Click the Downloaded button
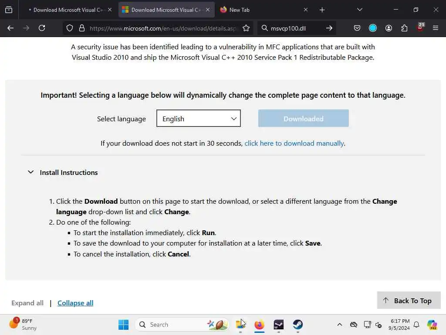Viewport: 446px width, 335px height. (303, 118)
